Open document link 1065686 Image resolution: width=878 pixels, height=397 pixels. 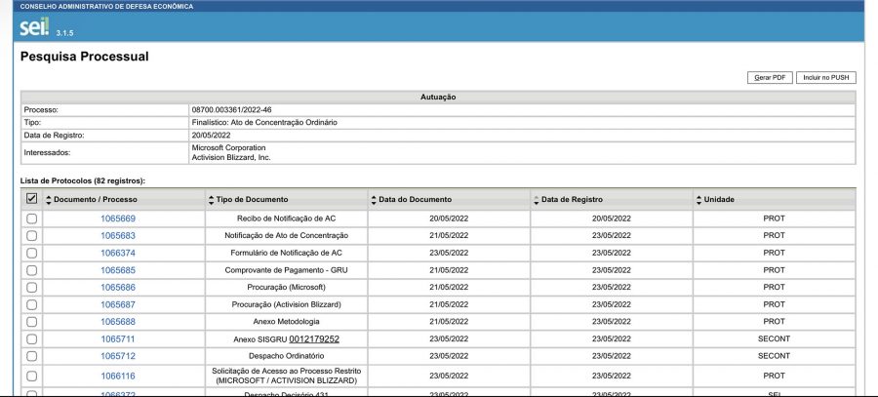(x=118, y=287)
